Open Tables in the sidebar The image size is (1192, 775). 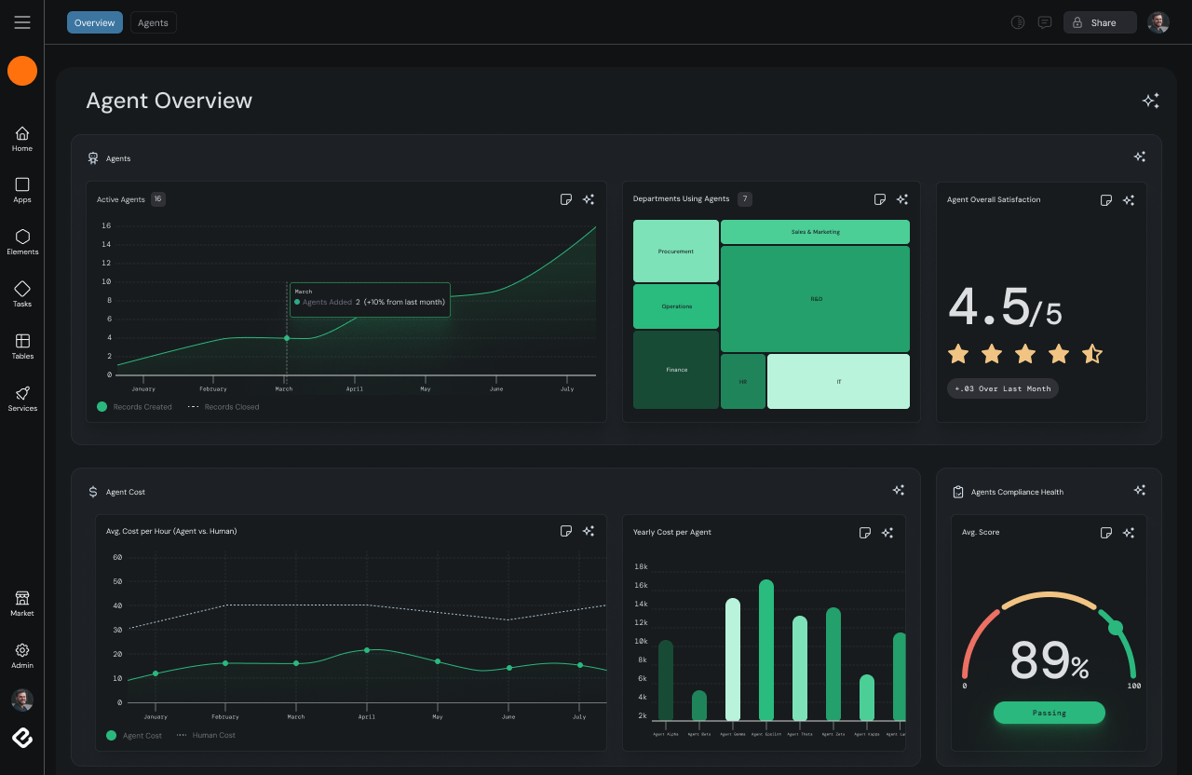pyautogui.click(x=22, y=347)
